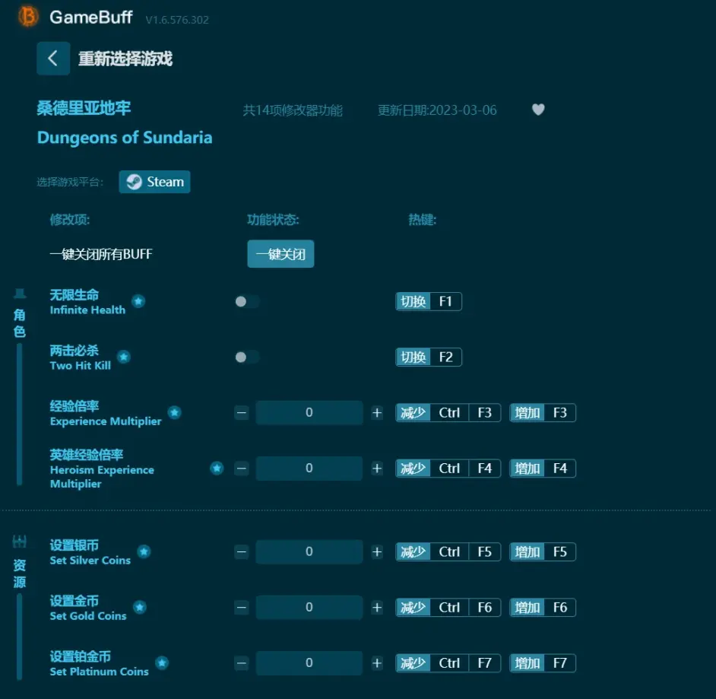Click the decrease Ctrl F6 hotkey button
716x699 pixels.
pos(448,608)
